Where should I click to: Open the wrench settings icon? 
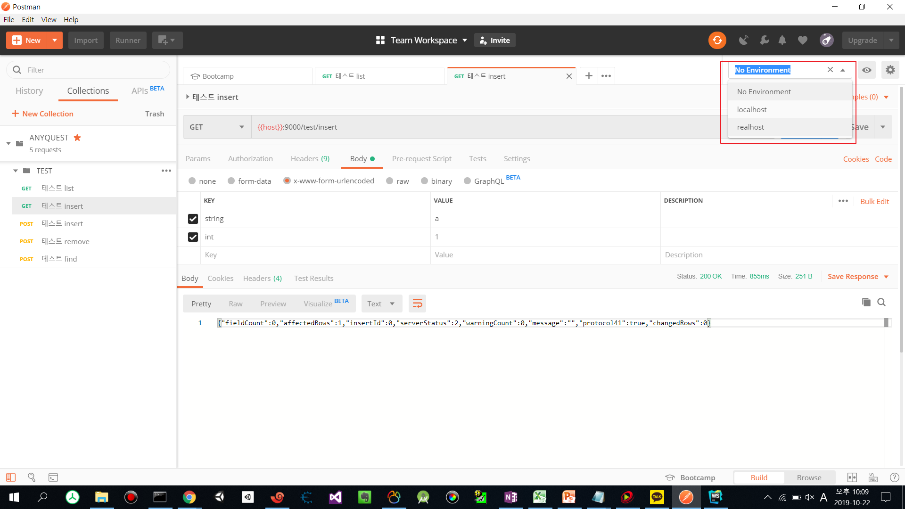764,40
